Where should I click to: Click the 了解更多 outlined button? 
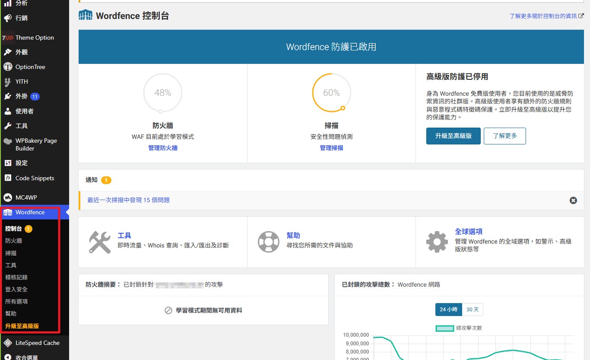(504, 136)
